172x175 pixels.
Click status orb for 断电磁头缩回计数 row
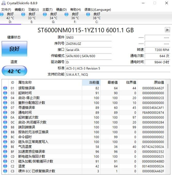point(5,156)
